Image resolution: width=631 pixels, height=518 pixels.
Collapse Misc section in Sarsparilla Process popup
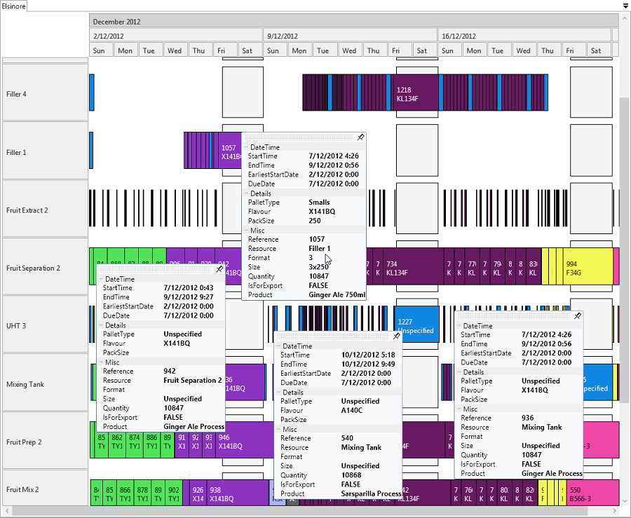click(x=278, y=429)
